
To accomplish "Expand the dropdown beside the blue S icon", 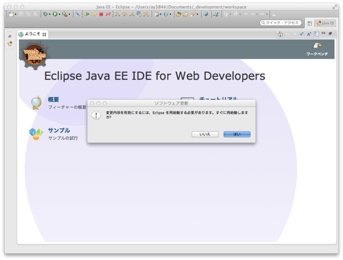I will click(170, 15).
